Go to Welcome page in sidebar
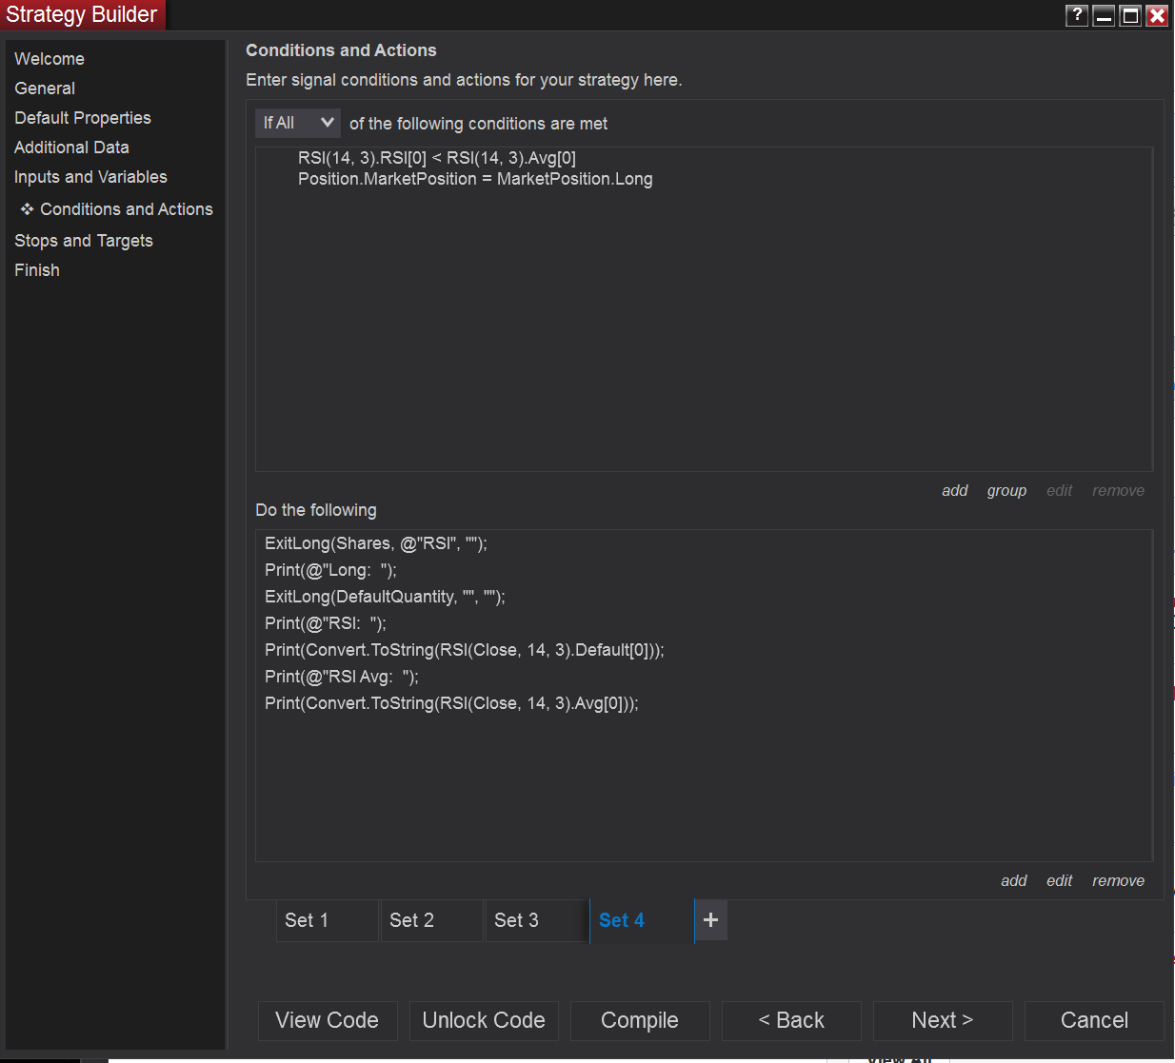Image resolution: width=1175 pixels, height=1063 pixels. coord(50,59)
